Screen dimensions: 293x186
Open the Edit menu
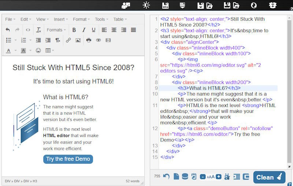point(26,19)
